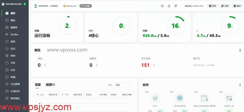Viewport: 244px width, 112px height.
Task: Click the 运行流畅 load status text
Action: (x=42, y=36)
